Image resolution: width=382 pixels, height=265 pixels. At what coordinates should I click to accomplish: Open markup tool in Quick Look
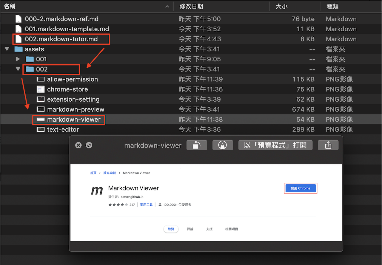223,145
